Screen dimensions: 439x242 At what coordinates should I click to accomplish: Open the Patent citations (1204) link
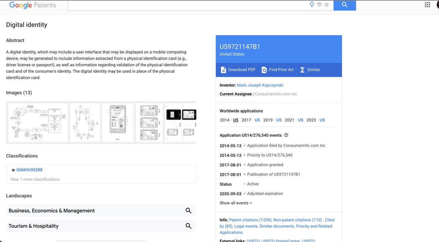pos(250,220)
